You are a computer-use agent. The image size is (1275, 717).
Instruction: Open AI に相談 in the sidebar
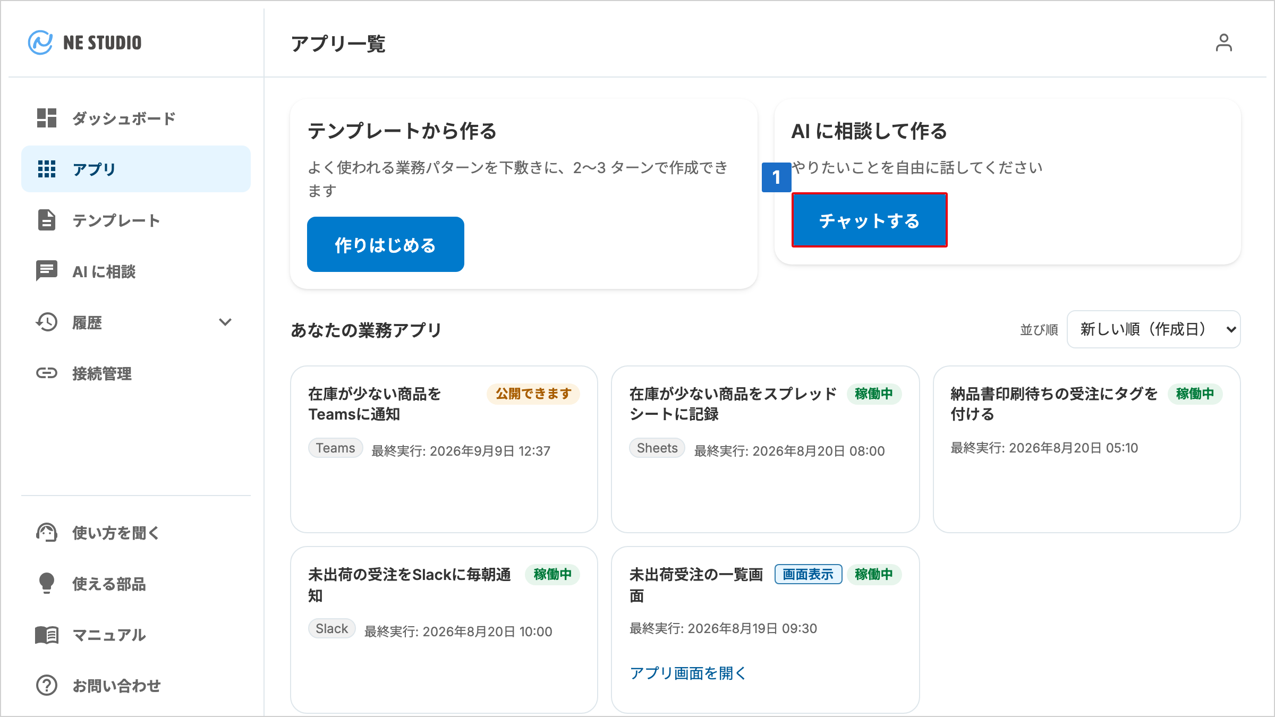(136, 271)
